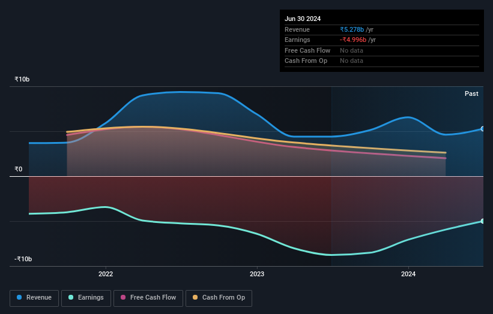Click the ₹0 y-axis label
493x314 pixels.
pos(18,170)
